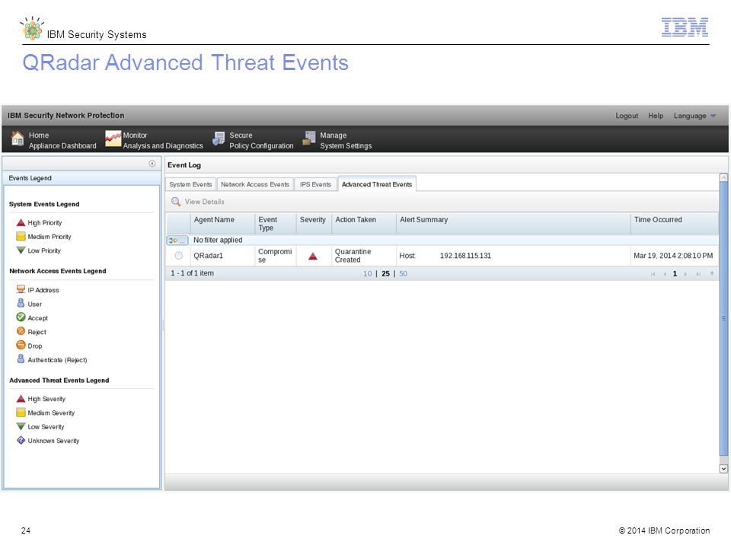This screenshot has height=548, width=731.
Task: Click Medium Severity yellow legend icon
Action: [21, 413]
